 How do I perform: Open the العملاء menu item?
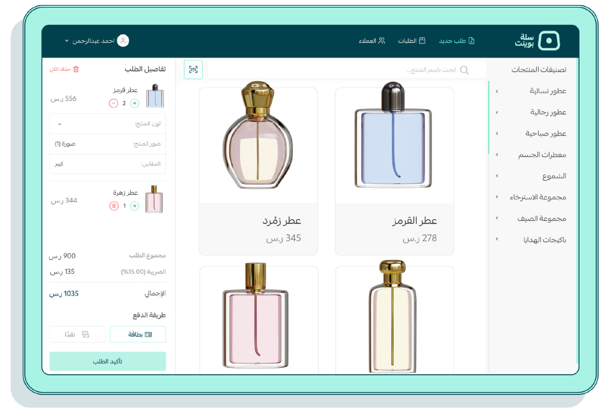(x=371, y=41)
